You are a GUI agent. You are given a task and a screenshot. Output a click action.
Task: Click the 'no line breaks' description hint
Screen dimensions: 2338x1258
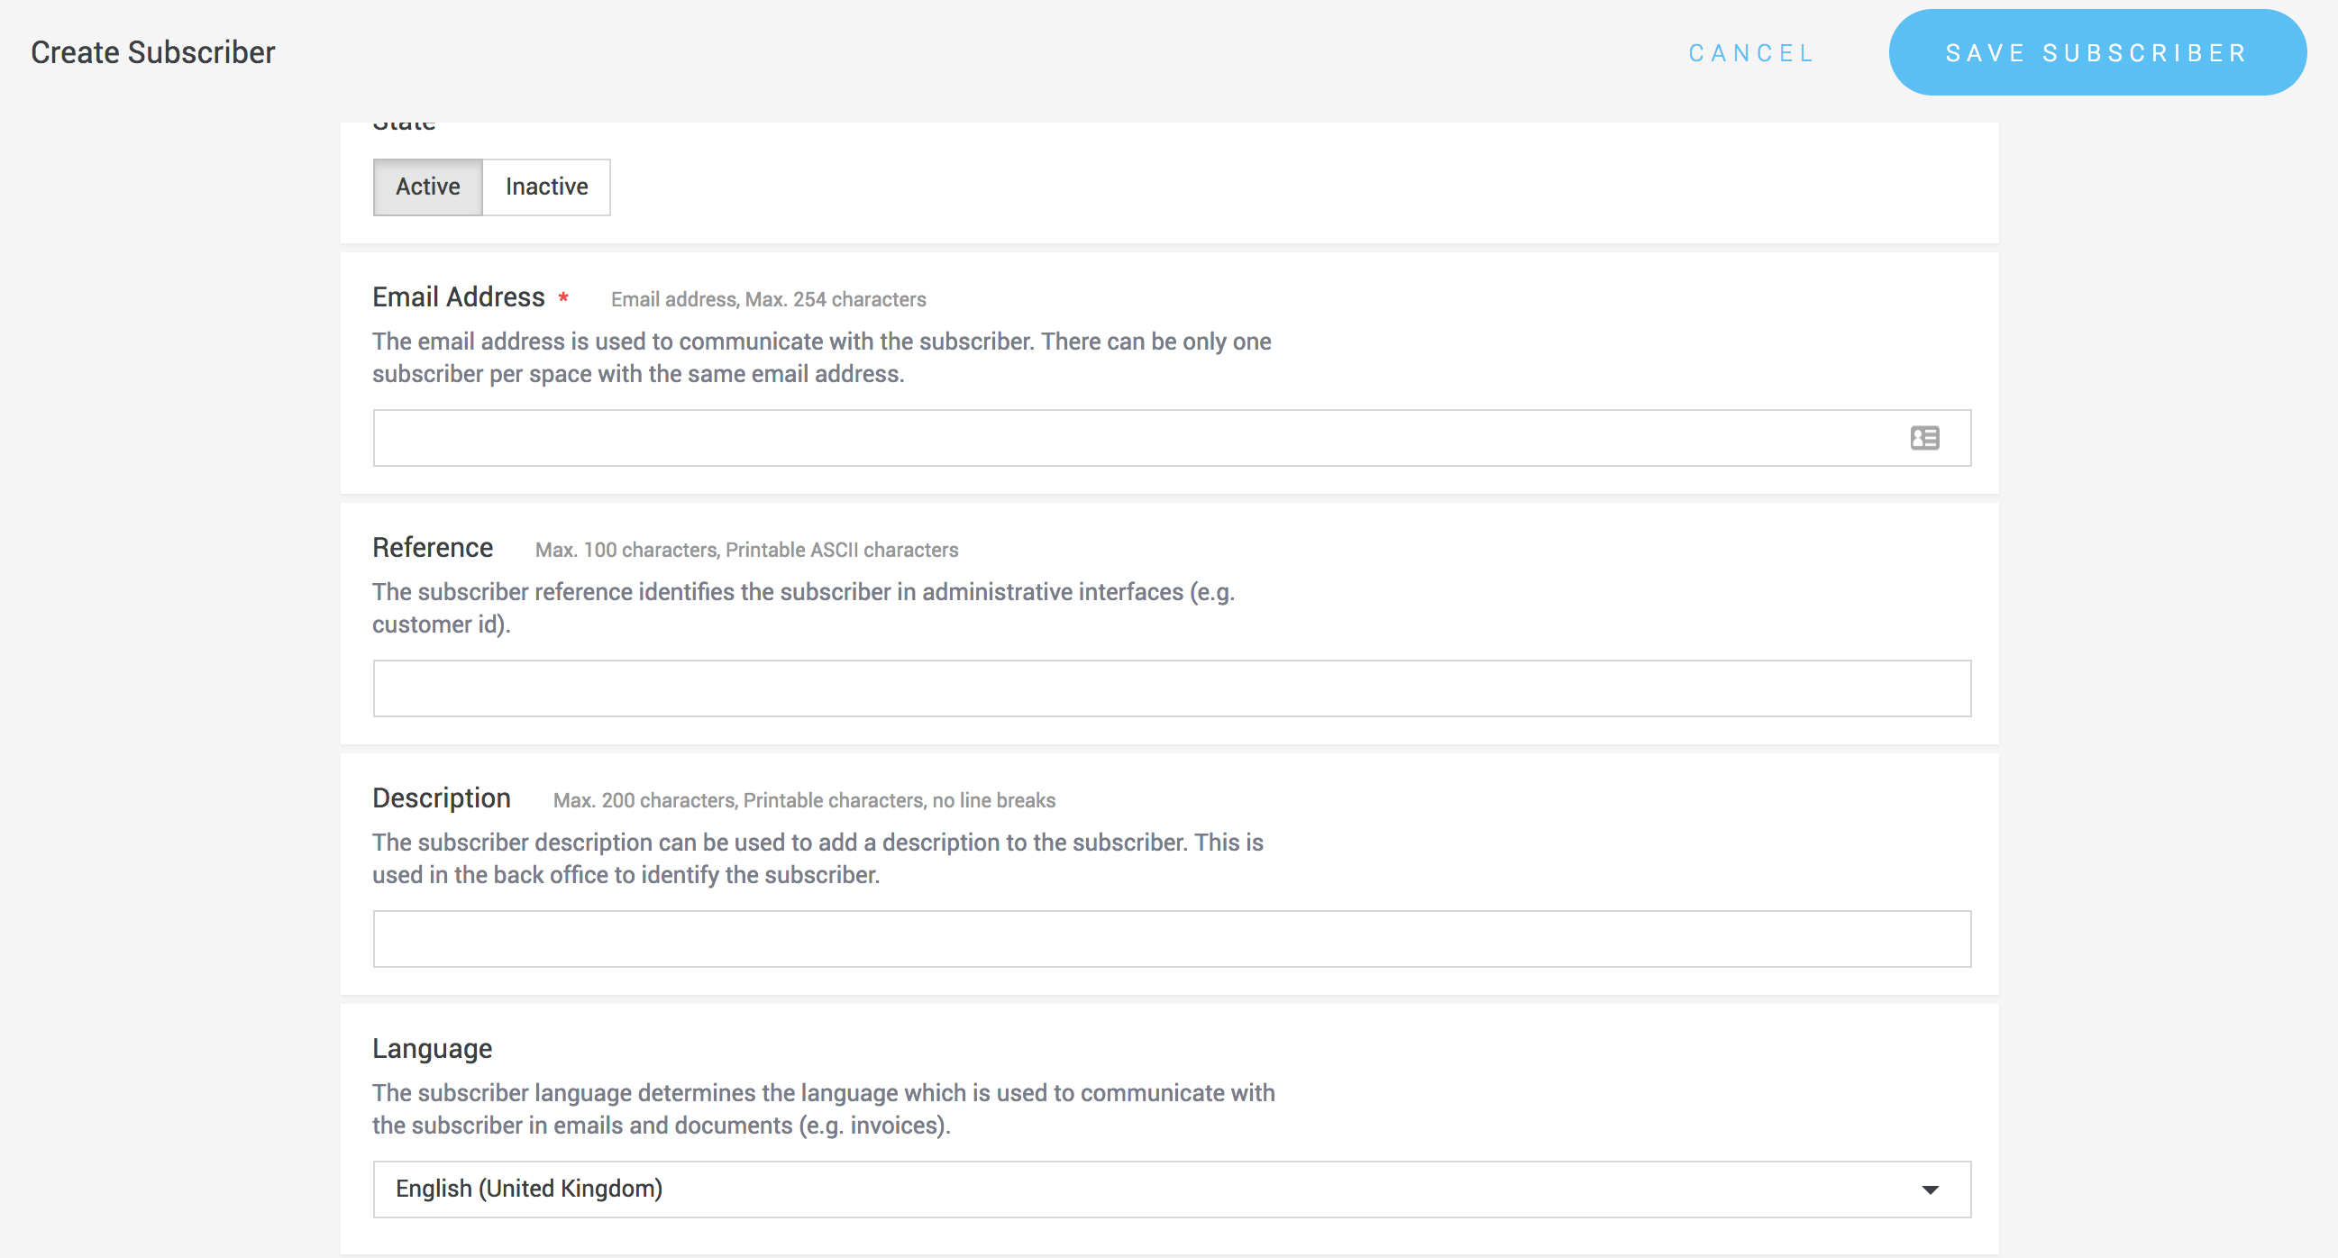(994, 800)
